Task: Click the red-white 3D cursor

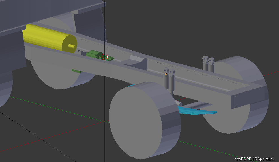Action: click(x=105, y=57)
